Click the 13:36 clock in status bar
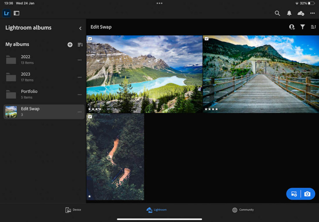 [x=9, y=3]
